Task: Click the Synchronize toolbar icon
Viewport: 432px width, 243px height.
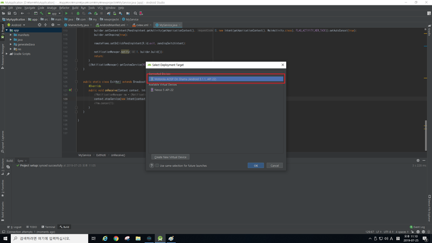Action: click(x=15, y=13)
